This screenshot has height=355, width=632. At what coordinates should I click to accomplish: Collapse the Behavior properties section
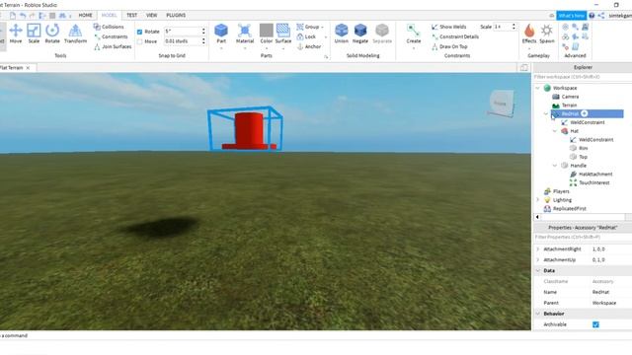pos(537,314)
